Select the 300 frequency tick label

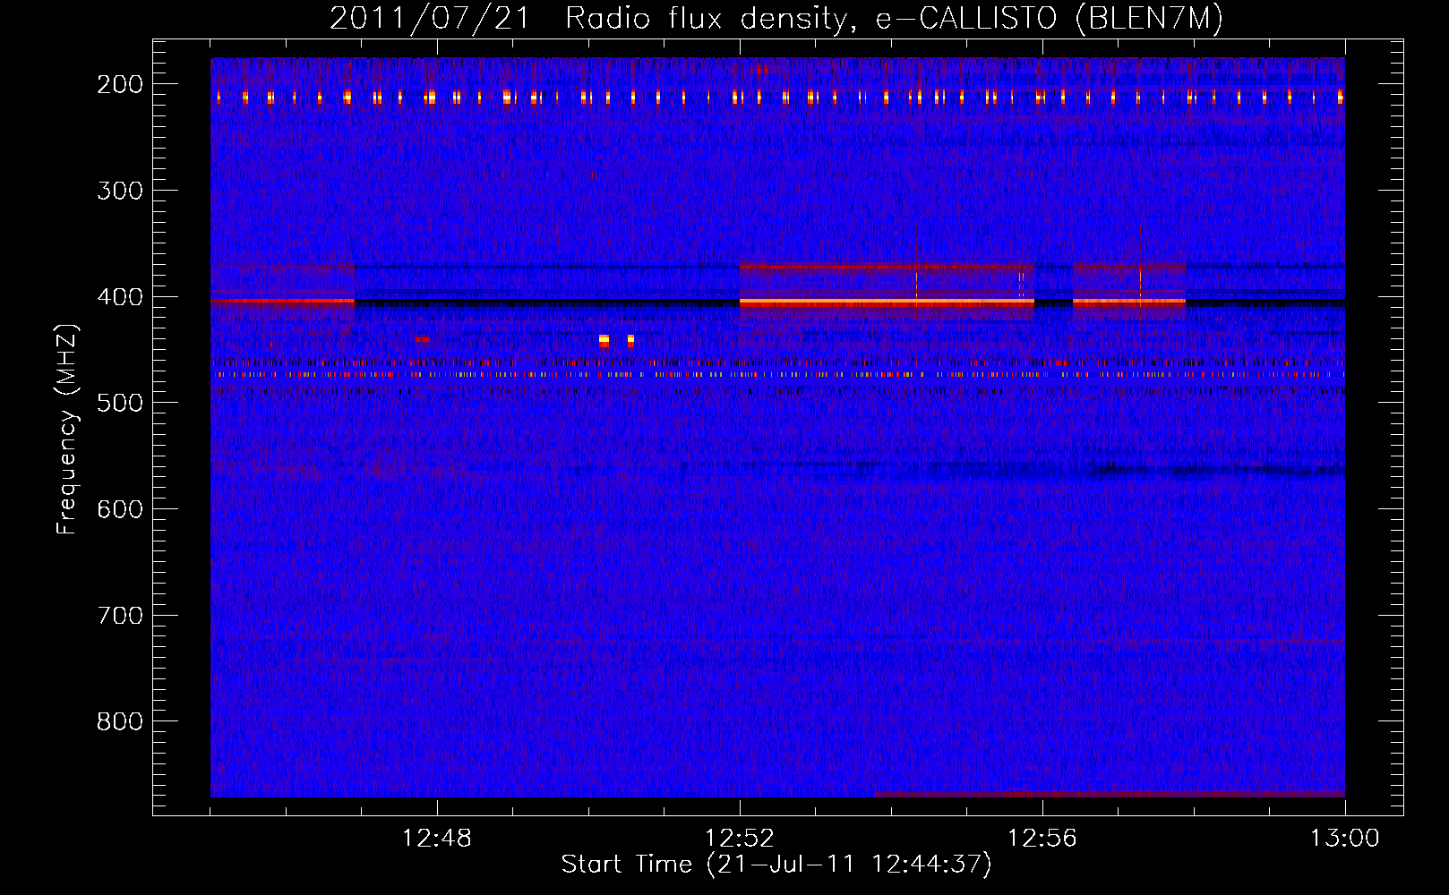(x=120, y=191)
